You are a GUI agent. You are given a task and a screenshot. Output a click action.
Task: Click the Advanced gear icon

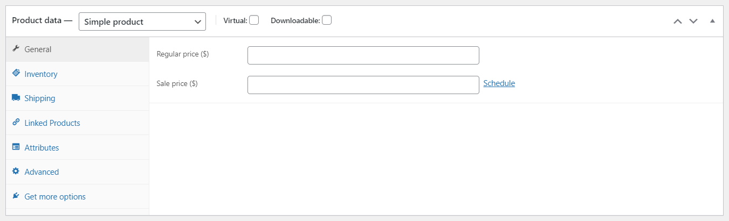(16, 172)
